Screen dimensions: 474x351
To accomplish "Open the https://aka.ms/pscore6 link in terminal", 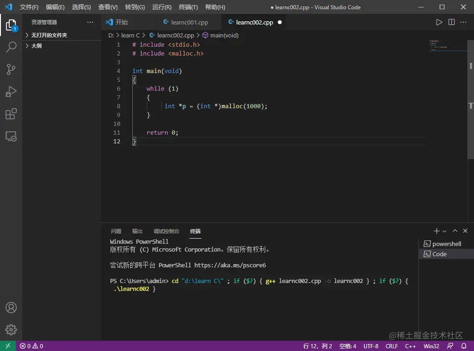I will 230,265.
